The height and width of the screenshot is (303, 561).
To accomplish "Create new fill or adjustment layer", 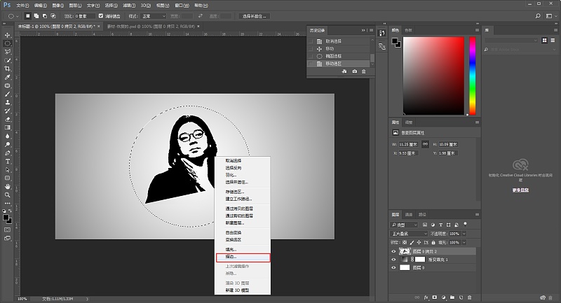I will 444,297.
